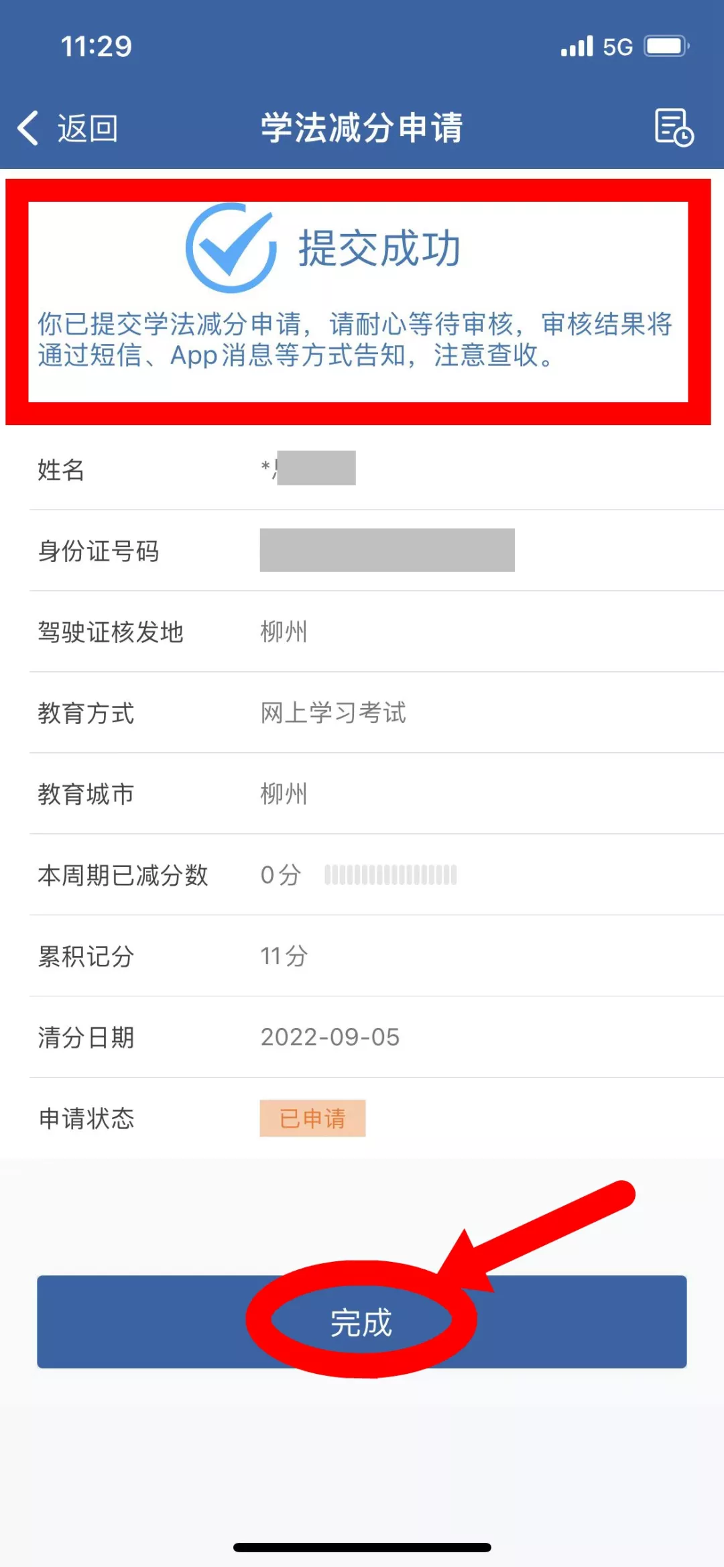This screenshot has height=1567, width=724.
Task: Tap the battery status icon
Action: click(x=666, y=46)
